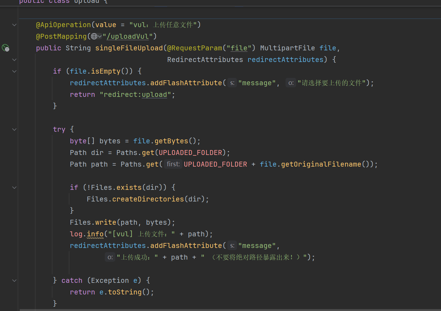Fold the if (file.isEmpty()) block
This screenshot has width=441, height=311.
tap(14, 71)
